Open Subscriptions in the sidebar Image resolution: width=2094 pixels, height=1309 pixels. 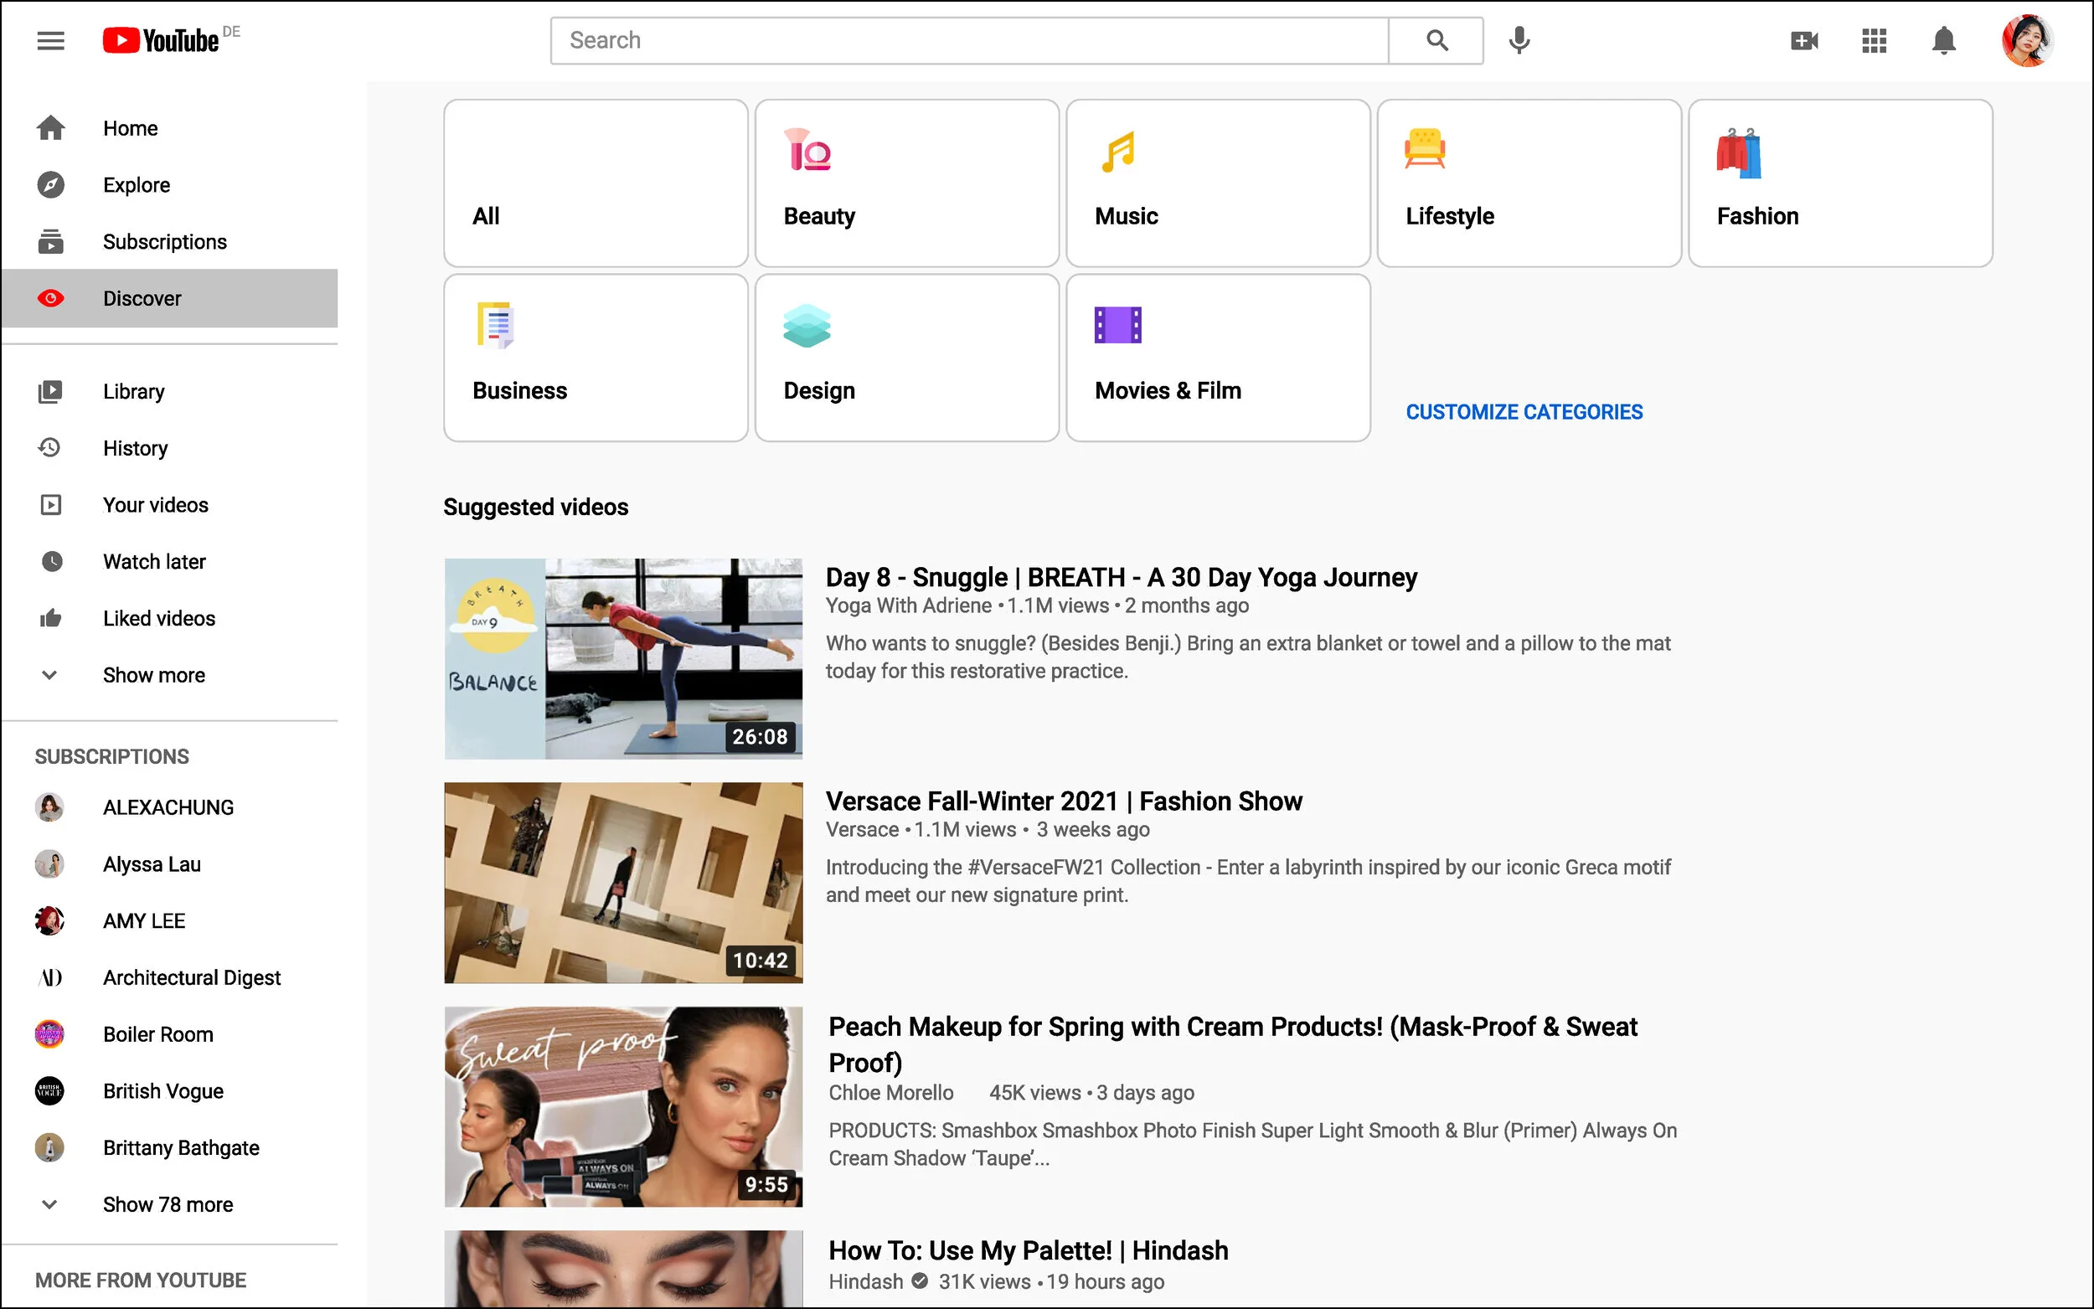tap(164, 241)
